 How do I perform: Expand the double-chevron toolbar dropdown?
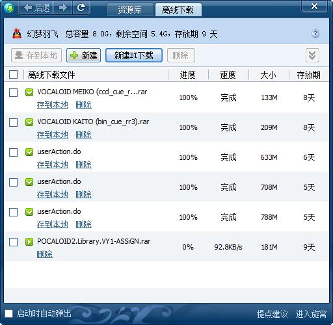[312, 55]
